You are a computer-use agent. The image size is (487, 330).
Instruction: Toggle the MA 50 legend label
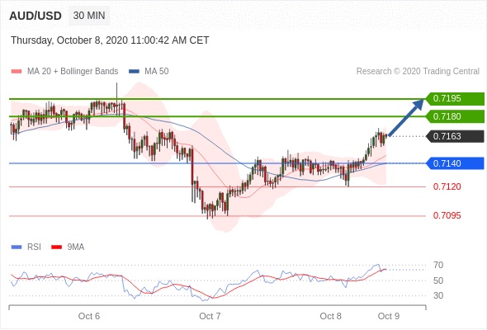point(157,72)
